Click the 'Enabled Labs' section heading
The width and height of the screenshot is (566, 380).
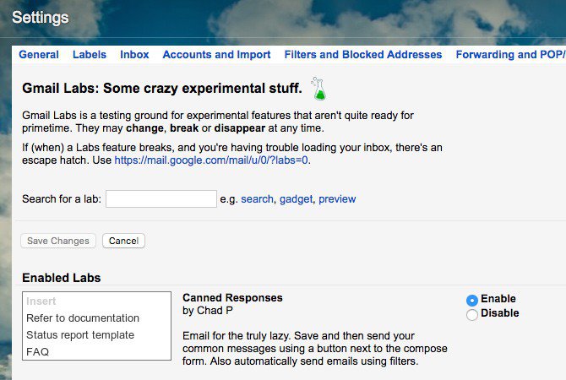point(62,278)
